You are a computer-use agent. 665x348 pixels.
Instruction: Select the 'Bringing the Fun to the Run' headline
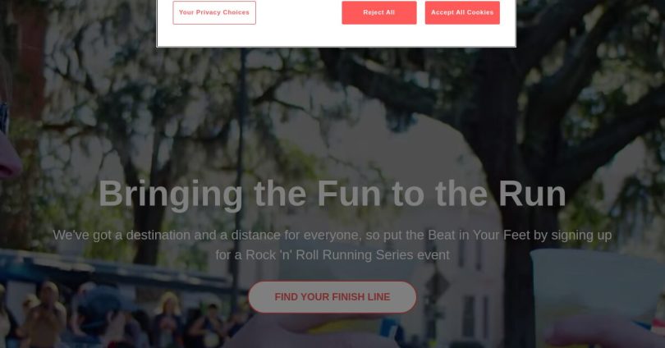(x=332, y=195)
